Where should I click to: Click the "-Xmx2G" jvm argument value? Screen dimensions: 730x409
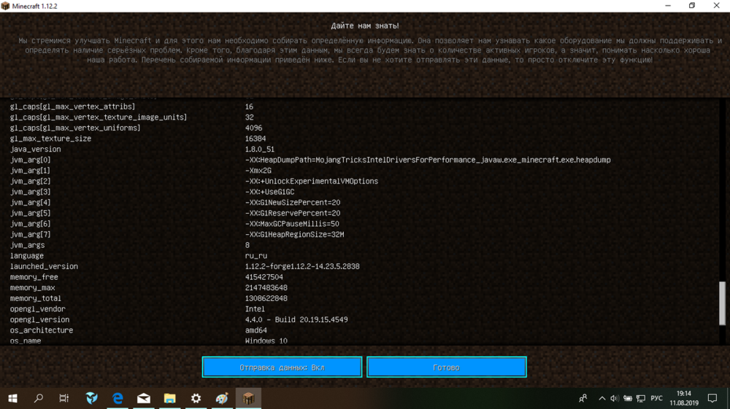tap(258, 171)
